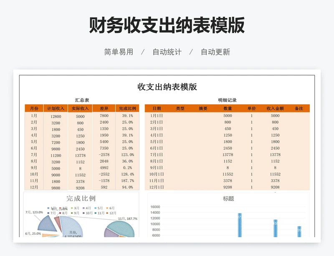Click the 123.0% cell in the summary table
Image resolution: width=334 pixels, height=256 pixels.
(127, 155)
